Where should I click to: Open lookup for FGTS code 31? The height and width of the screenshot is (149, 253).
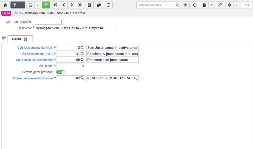point(82,54)
